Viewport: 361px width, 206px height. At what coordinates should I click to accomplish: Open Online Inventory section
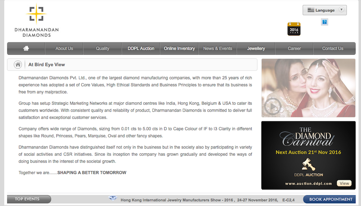(179, 48)
